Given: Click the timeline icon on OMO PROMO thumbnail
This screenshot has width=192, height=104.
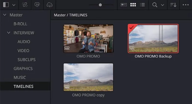Looking at the screenshot, I should (x=67, y=48).
